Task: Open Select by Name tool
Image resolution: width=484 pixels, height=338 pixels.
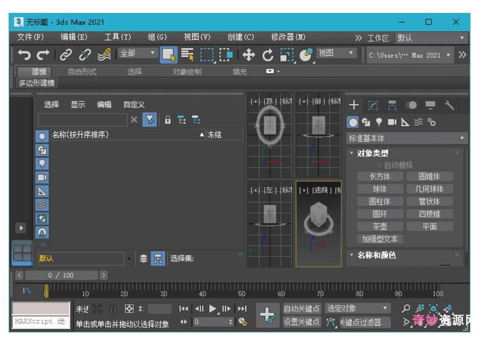Action: click(187, 55)
